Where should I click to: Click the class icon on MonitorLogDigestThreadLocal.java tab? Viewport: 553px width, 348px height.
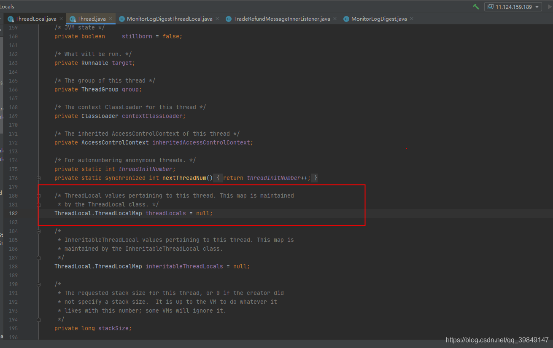(x=122, y=19)
